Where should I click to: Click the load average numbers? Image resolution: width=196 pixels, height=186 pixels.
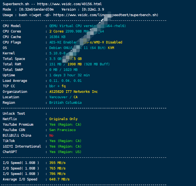tap(65, 81)
